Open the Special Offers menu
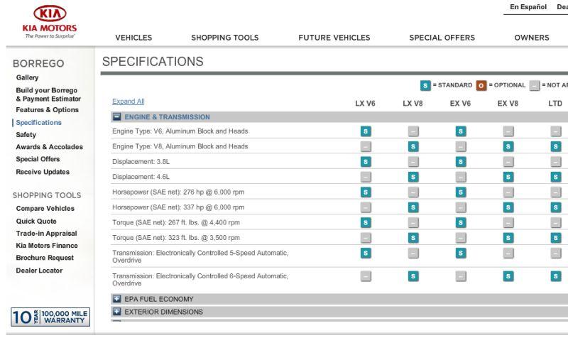Image resolution: width=568 pixels, height=338 pixels. [x=442, y=38]
